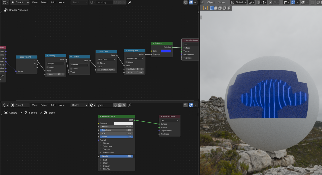The height and width of the screenshot is (175, 322).
Task: Toggle the fake user shield for glass material
Action: pos(115,105)
